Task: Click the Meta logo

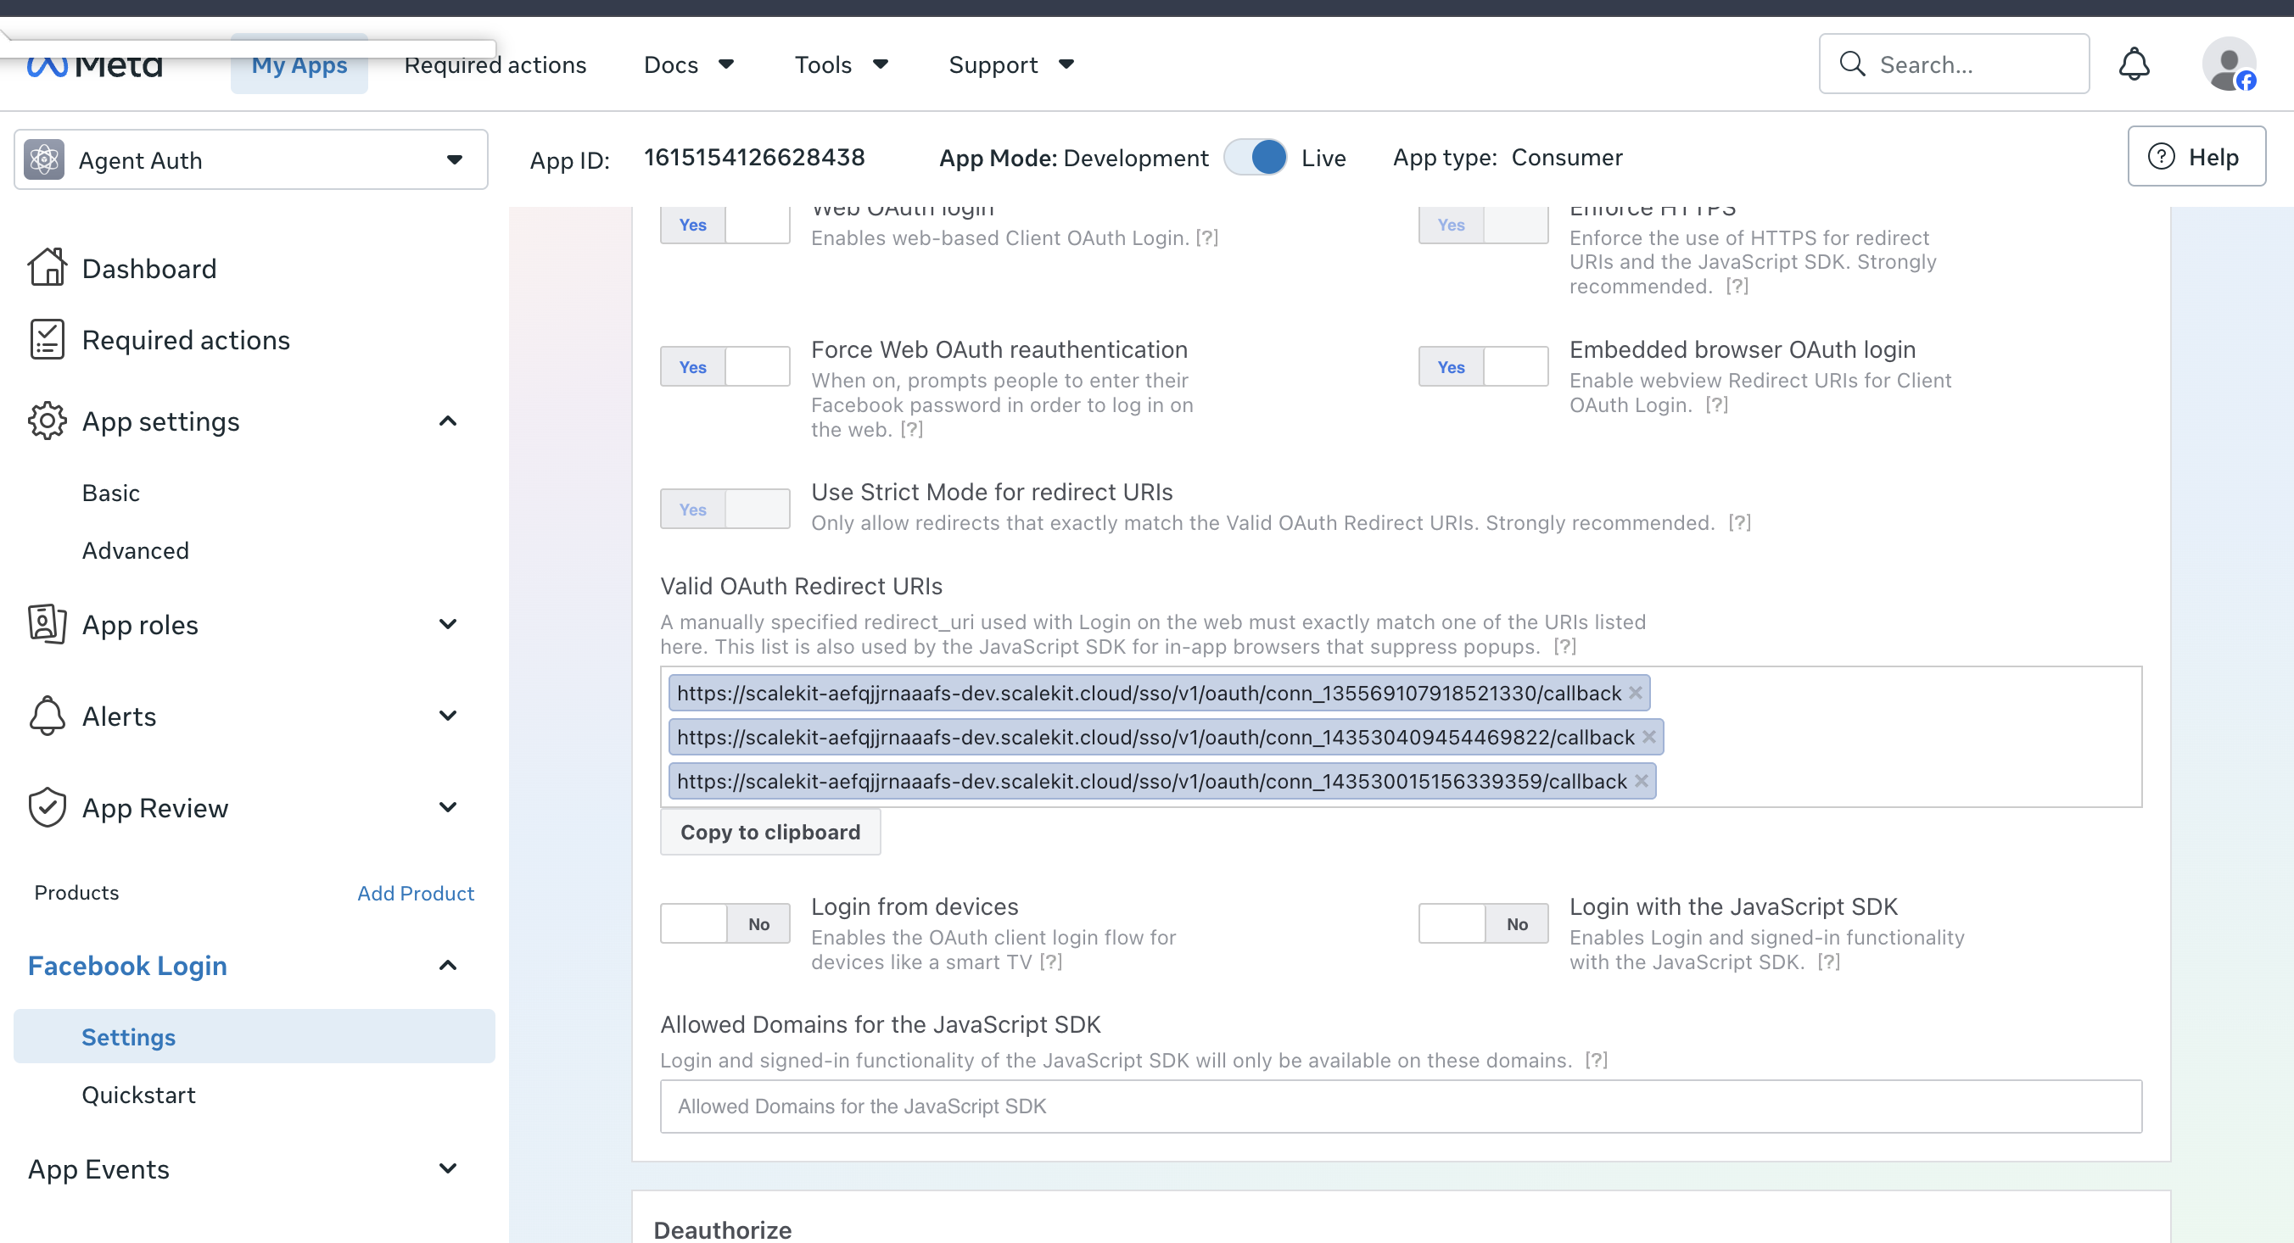Action: point(94,65)
